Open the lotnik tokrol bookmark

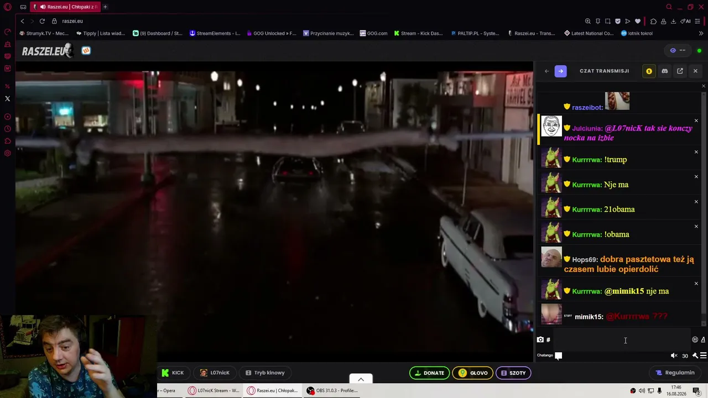point(637,33)
